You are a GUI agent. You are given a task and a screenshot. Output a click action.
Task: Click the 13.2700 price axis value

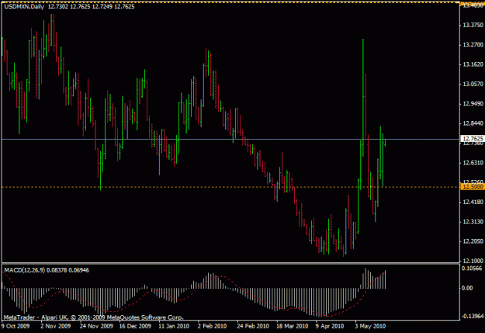473,44
